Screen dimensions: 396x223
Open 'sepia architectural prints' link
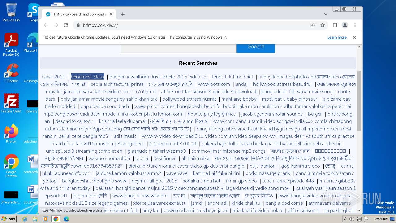[117, 84]
